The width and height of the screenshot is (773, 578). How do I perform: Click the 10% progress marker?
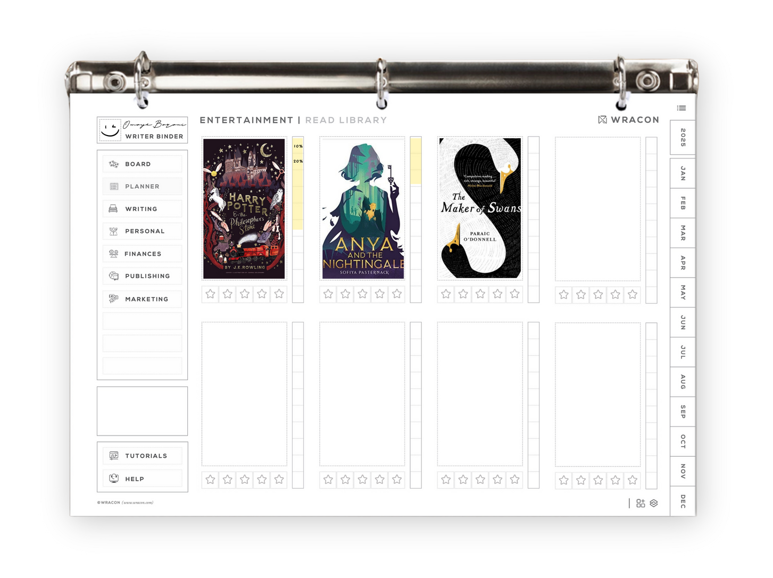(298, 146)
